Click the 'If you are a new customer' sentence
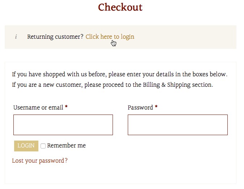Viewport: 244px width, 189px height. pos(113,85)
